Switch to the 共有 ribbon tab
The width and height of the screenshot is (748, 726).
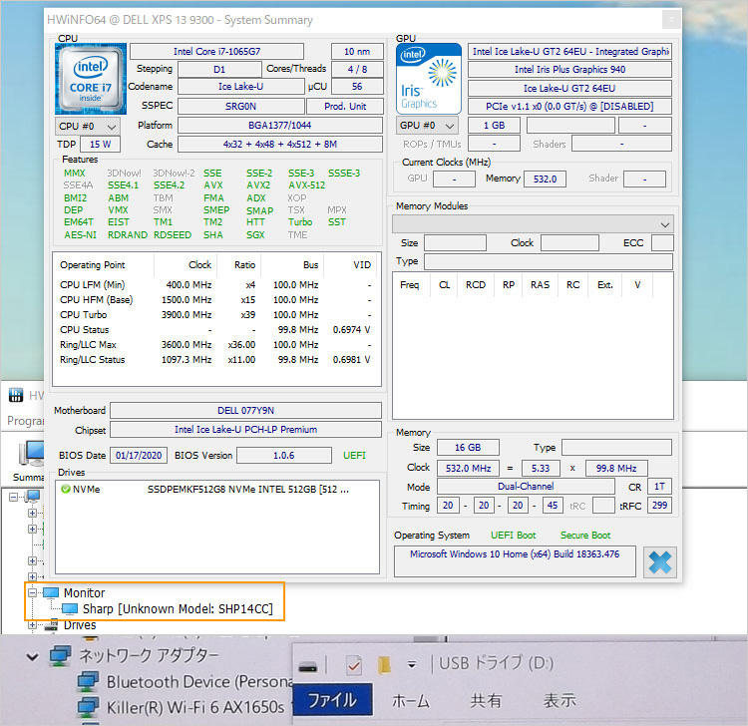pyautogui.click(x=486, y=701)
